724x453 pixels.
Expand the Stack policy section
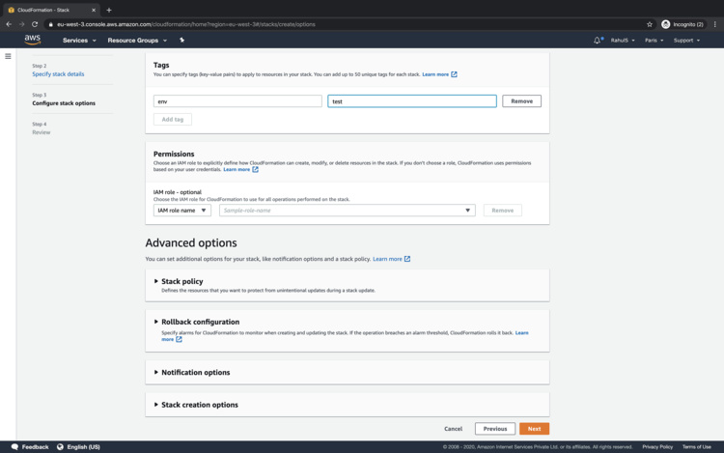coord(181,281)
